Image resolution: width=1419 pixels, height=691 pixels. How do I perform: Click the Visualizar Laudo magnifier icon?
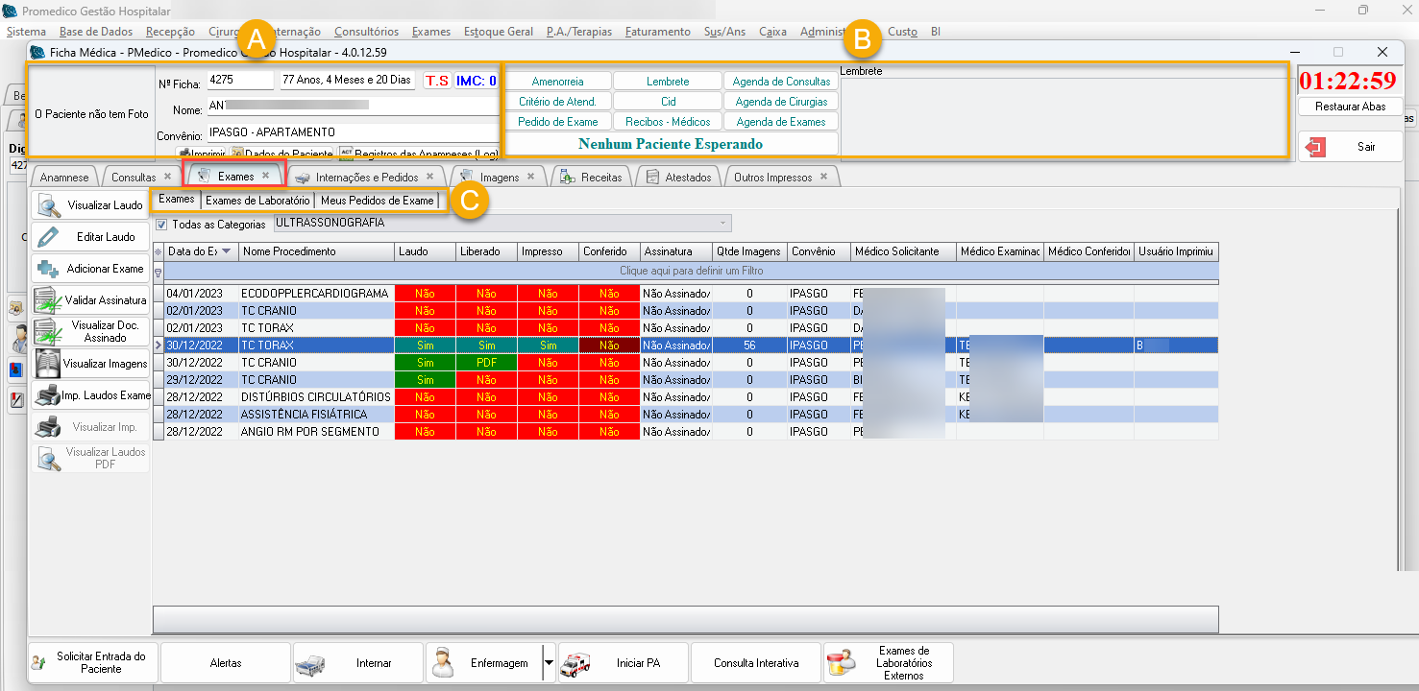pyautogui.click(x=49, y=205)
